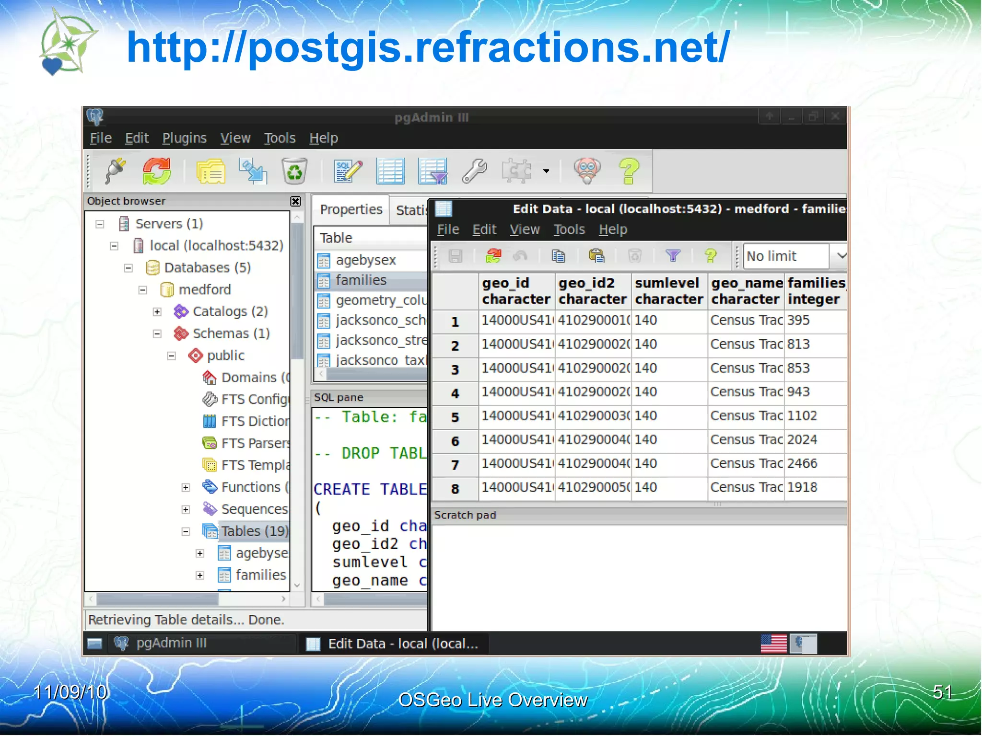Open Tools menu in Edit Data window

pos(569,230)
